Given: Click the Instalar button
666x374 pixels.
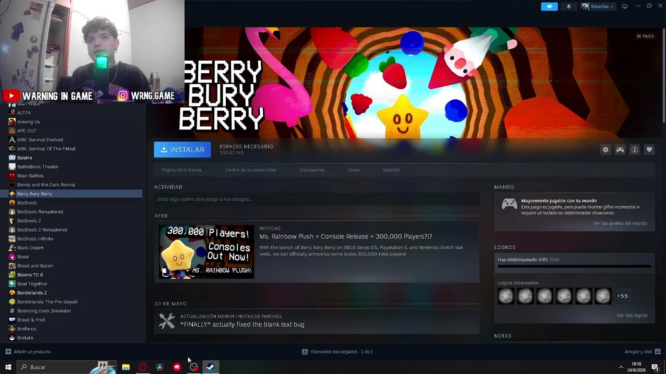Looking at the screenshot, I should pyautogui.click(x=182, y=150).
